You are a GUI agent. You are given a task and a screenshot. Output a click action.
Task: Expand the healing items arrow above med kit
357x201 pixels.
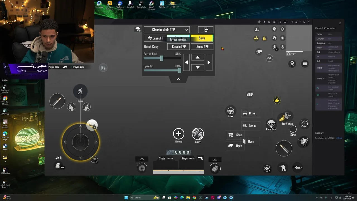tap(142, 159)
